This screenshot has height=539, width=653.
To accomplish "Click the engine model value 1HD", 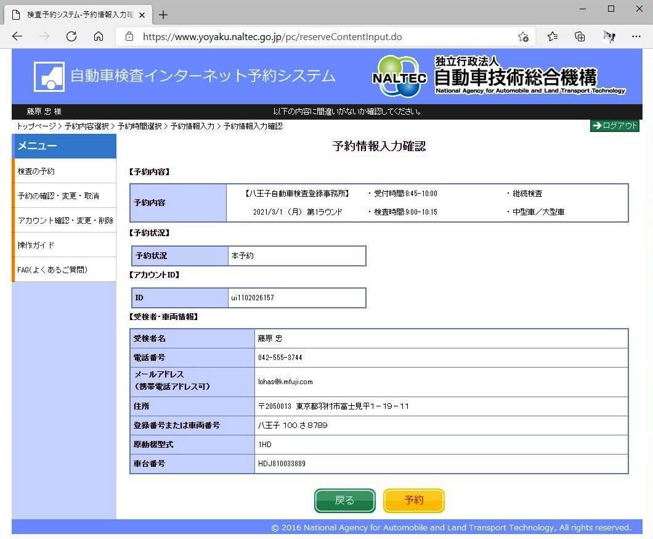I will (x=265, y=445).
